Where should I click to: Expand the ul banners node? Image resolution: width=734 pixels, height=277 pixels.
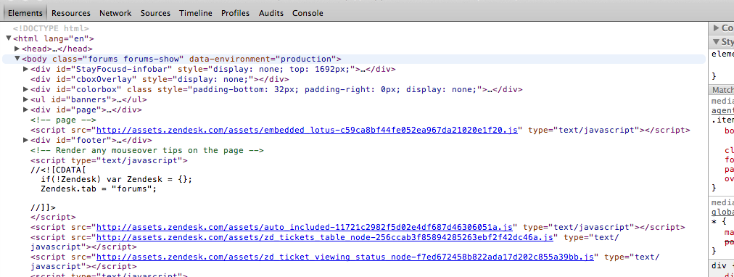point(25,99)
